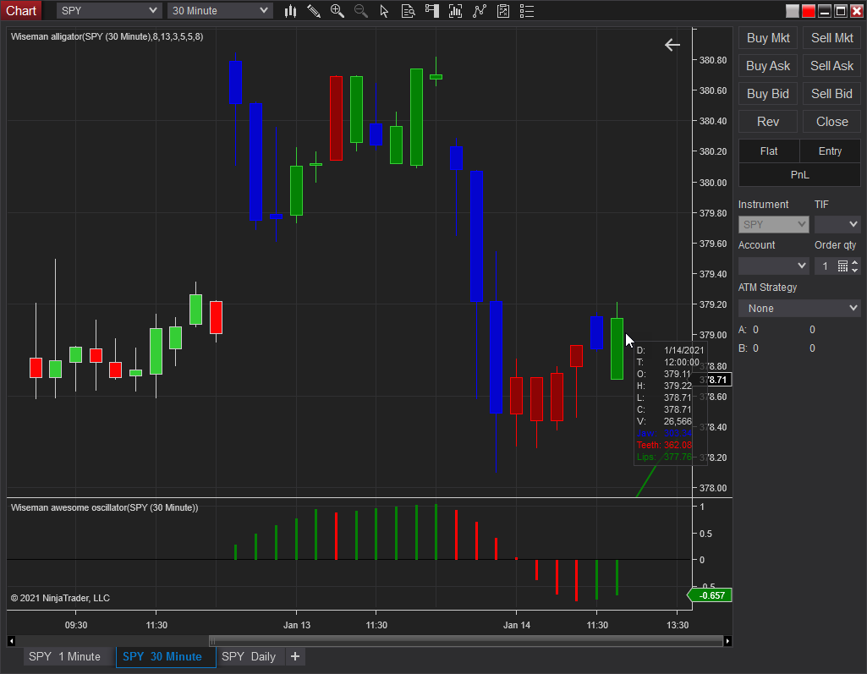867x674 pixels.
Task: Click the Flat position display
Action: (769, 151)
